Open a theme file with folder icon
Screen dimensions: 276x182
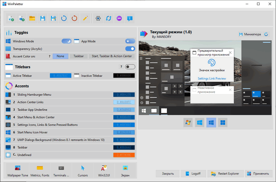coord(32,19)
